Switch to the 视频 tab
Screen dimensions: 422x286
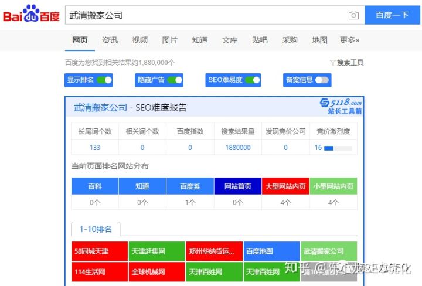point(139,40)
